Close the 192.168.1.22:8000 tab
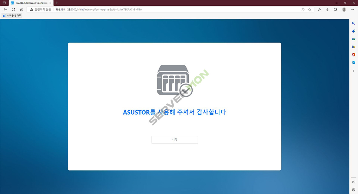Viewport: 358px width, 194px height. (51, 3)
